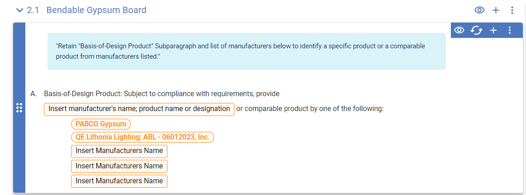
Task: Click the first Insert Manufacturers Name field
Action: [119, 151]
